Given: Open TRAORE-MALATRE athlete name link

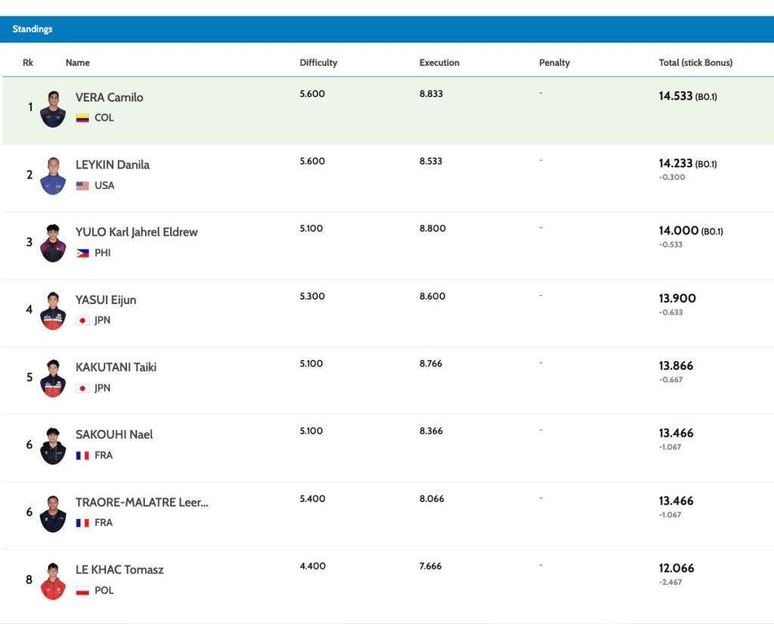Looking at the screenshot, I should [x=141, y=502].
